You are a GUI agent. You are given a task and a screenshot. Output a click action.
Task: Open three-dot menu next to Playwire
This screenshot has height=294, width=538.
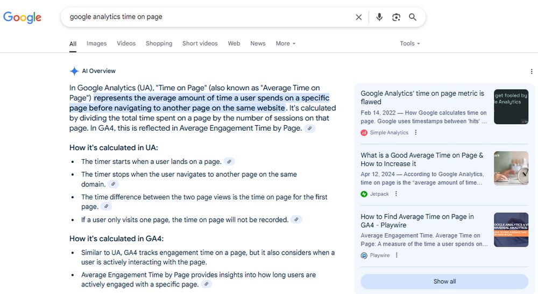click(x=397, y=255)
